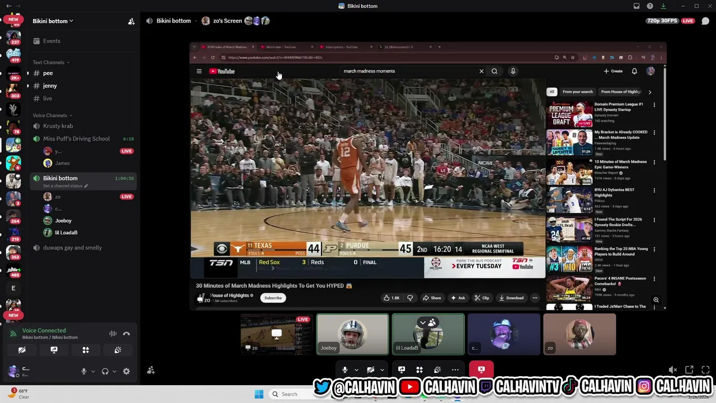
Task: Select Joeboy in the voice channel member list
Action: pos(63,221)
